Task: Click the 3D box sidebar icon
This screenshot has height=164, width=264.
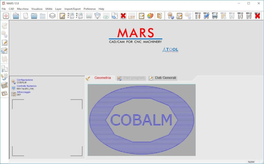Action: 4,85
